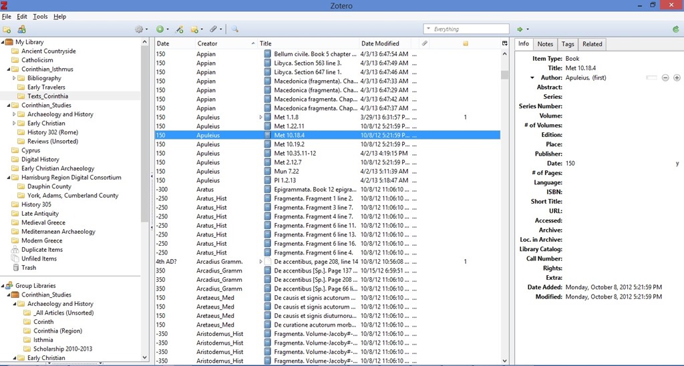The height and width of the screenshot is (366, 684).
Task: Expand the Bibliography collection in tree
Action: tap(14, 78)
